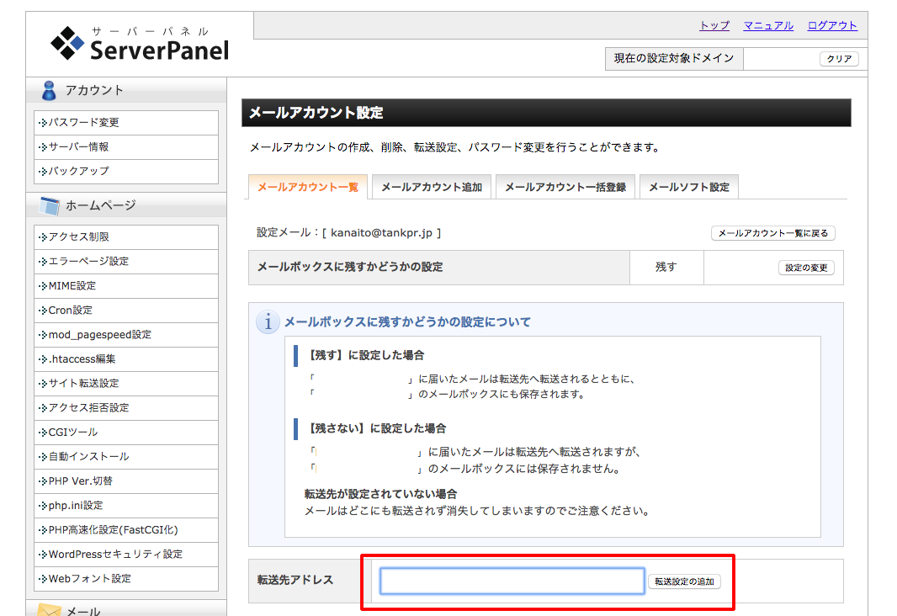Click the 設定の変更 button

(x=805, y=266)
